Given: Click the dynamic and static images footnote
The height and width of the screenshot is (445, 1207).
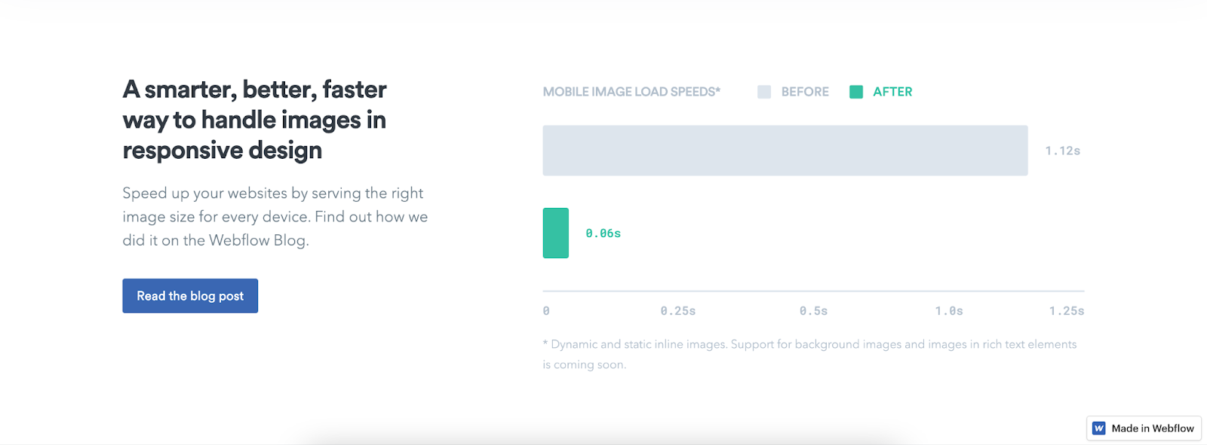Looking at the screenshot, I should (x=809, y=354).
